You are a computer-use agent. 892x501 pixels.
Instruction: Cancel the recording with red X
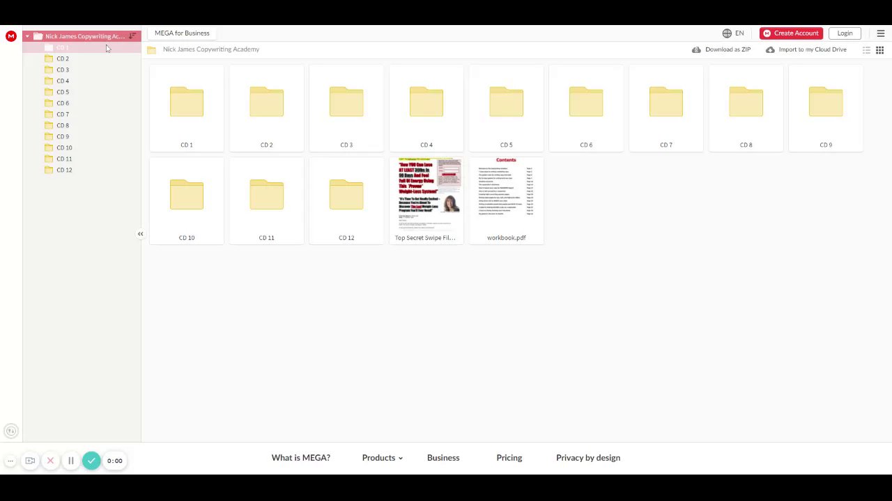[x=50, y=461]
